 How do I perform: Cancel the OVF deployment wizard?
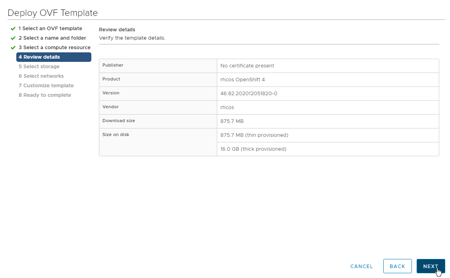[x=361, y=266]
